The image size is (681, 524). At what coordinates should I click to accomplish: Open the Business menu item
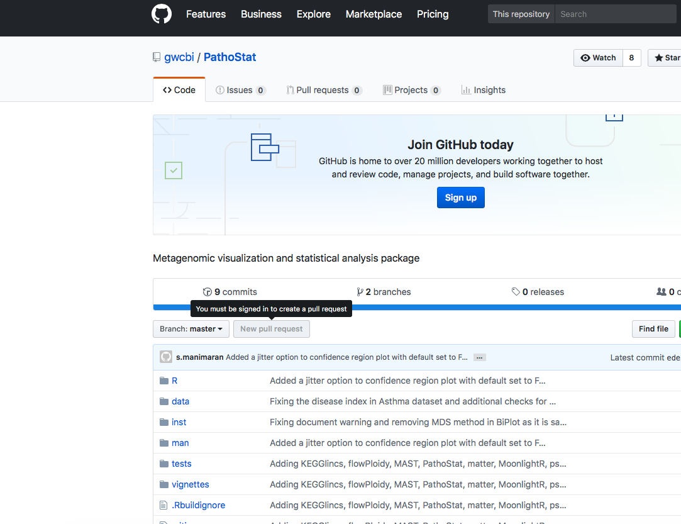click(261, 14)
